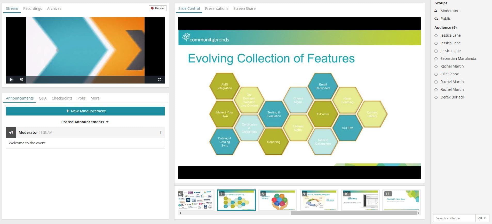Image resolution: width=492 pixels, height=224 pixels.
Task: Play the stream video
Action: (x=11, y=80)
